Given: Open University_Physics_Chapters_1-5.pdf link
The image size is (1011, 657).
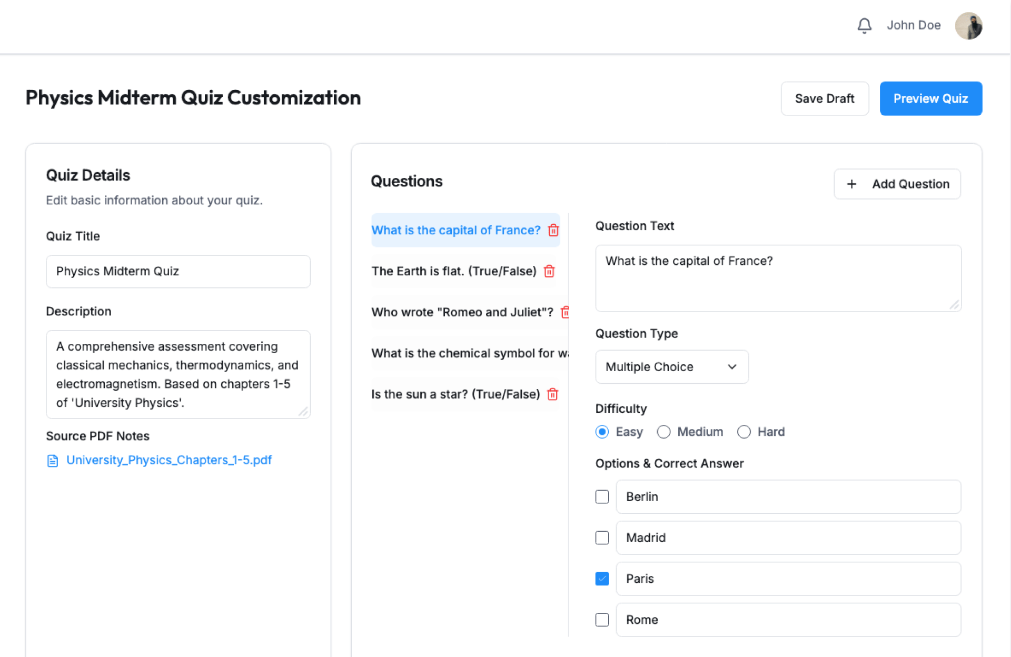Looking at the screenshot, I should coord(168,460).
